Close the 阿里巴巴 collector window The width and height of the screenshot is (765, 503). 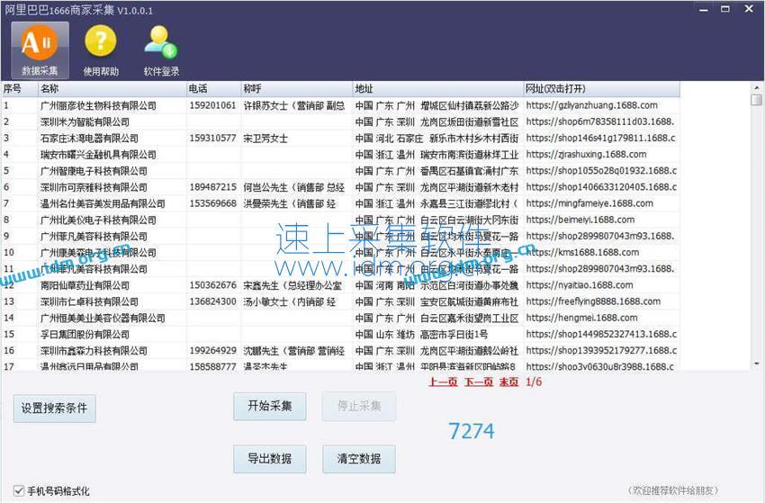(749, 9)
